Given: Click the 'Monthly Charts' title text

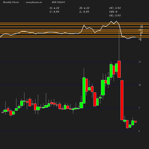Looking at the screenshot, I should (x=11, y=2).
